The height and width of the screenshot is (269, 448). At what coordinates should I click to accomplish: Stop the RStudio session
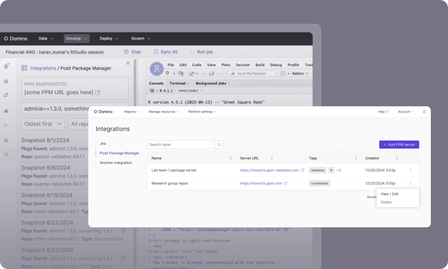pos(132,52)
